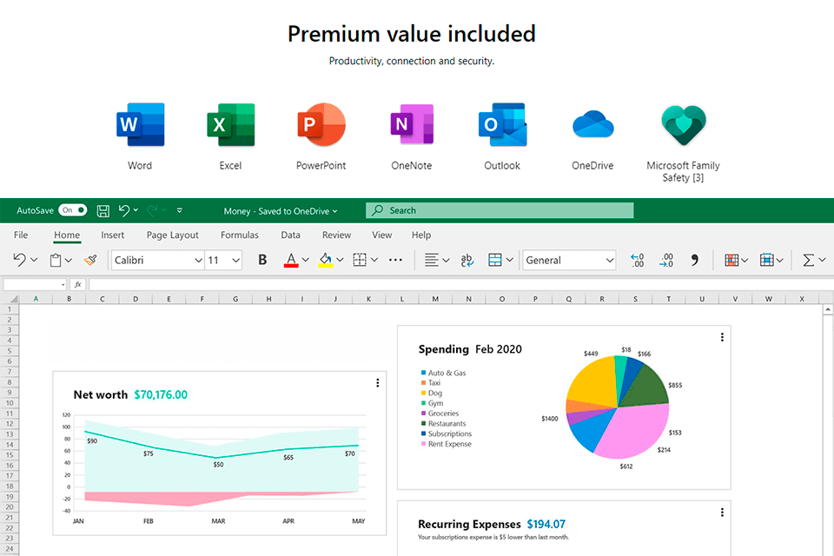
Task: Expand the Paste options arrow
Action: (68, 260)
